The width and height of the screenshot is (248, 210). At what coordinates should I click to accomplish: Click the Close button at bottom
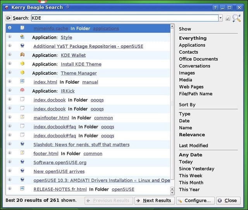228,201
